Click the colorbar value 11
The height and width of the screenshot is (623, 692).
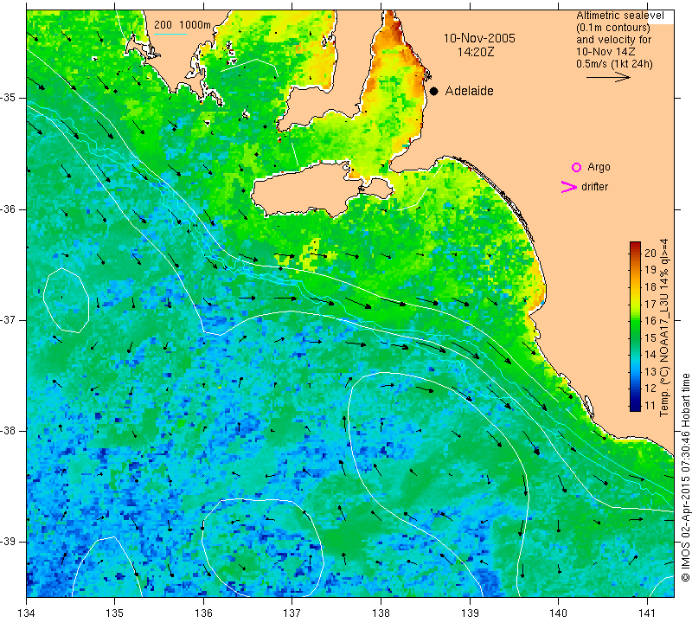point(650,405)
